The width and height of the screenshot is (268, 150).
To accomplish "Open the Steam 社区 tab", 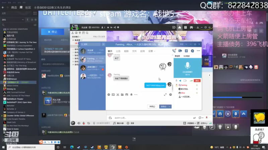I will pos(28,7).
